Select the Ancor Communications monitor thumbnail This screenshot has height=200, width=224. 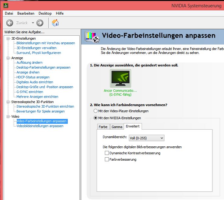[x=120, y=78]
